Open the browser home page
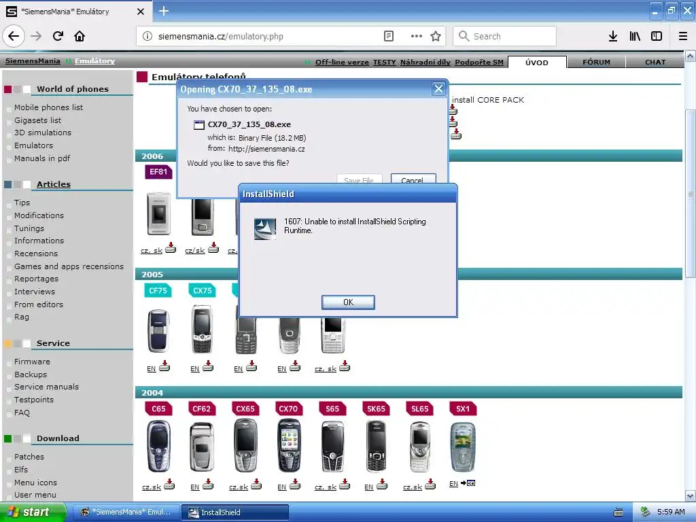696x522 pixels. (80, 36)
